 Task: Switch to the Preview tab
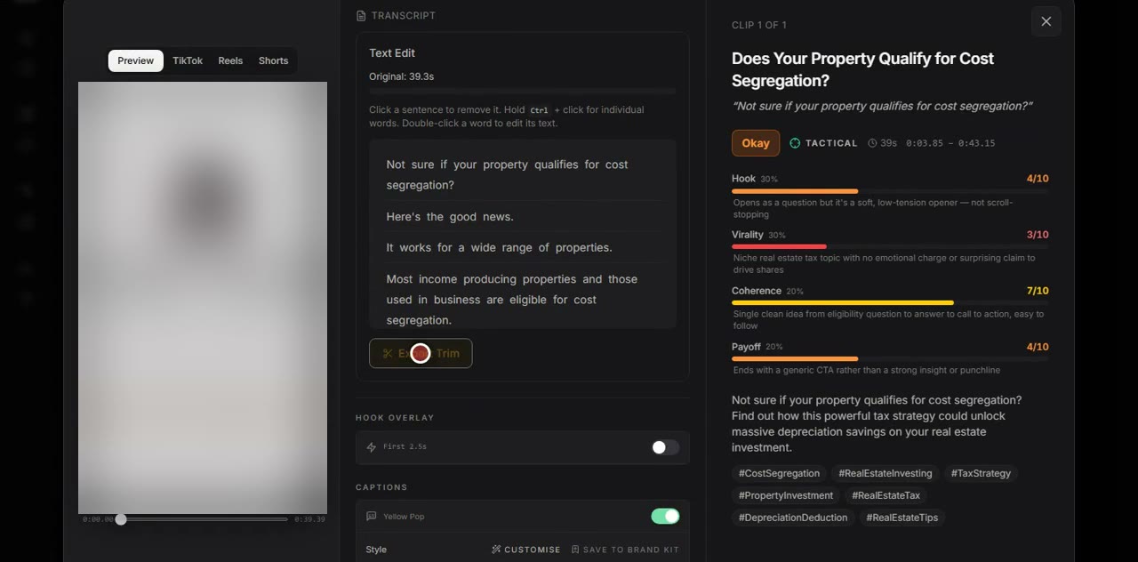[x=136, y=60]
